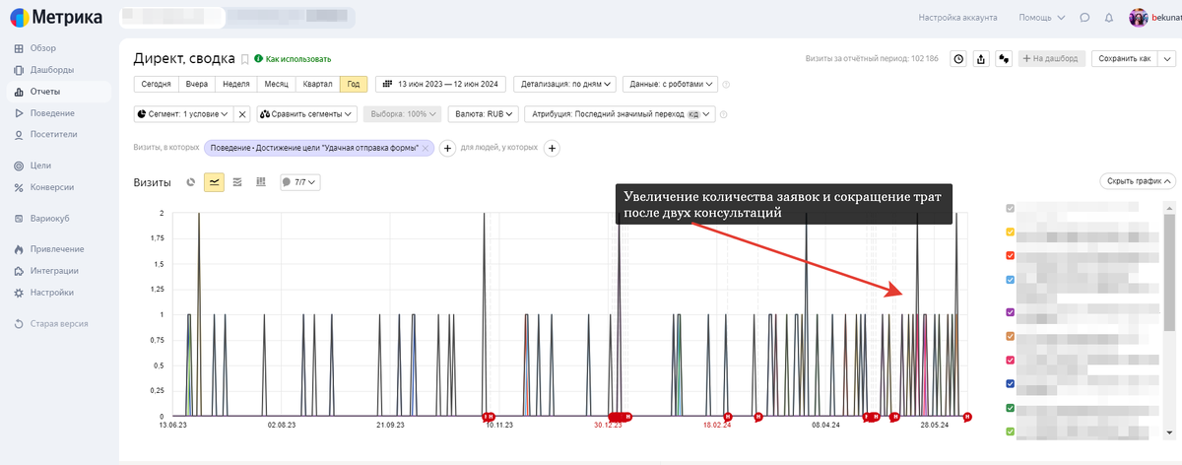
Task: Click the dark blue legend color swatch
Action: click(x=1010, y=383)
